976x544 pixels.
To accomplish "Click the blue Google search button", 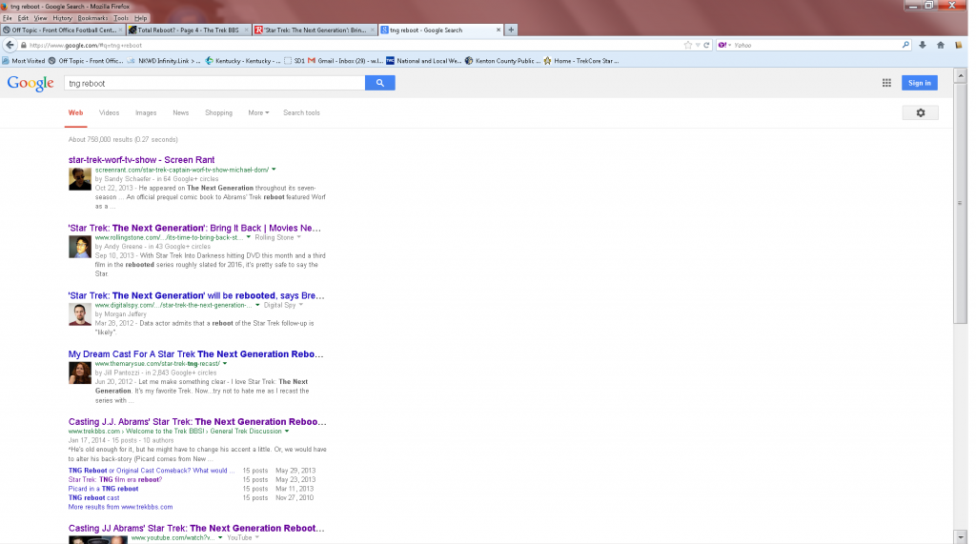I will tap(379, 83).
